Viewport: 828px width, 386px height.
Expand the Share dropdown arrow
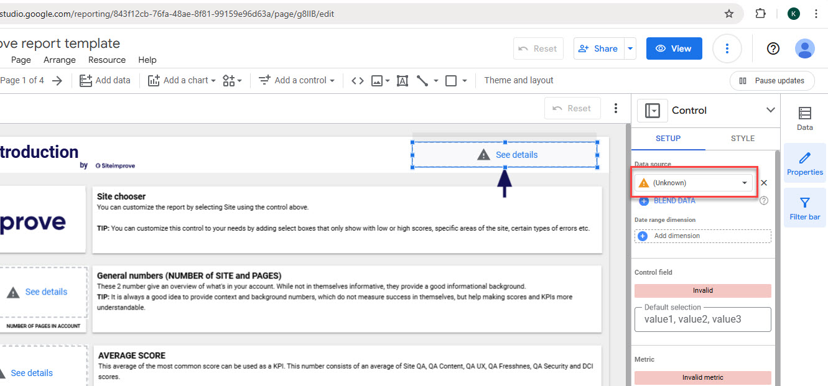(x=630, y=48)
